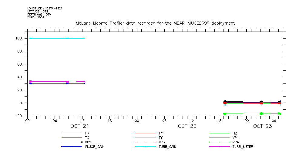Image resolution: width=306 pixels, height=153 pixels.
Task: Select the VP4 legend label
Action: [x=236, y=142]
